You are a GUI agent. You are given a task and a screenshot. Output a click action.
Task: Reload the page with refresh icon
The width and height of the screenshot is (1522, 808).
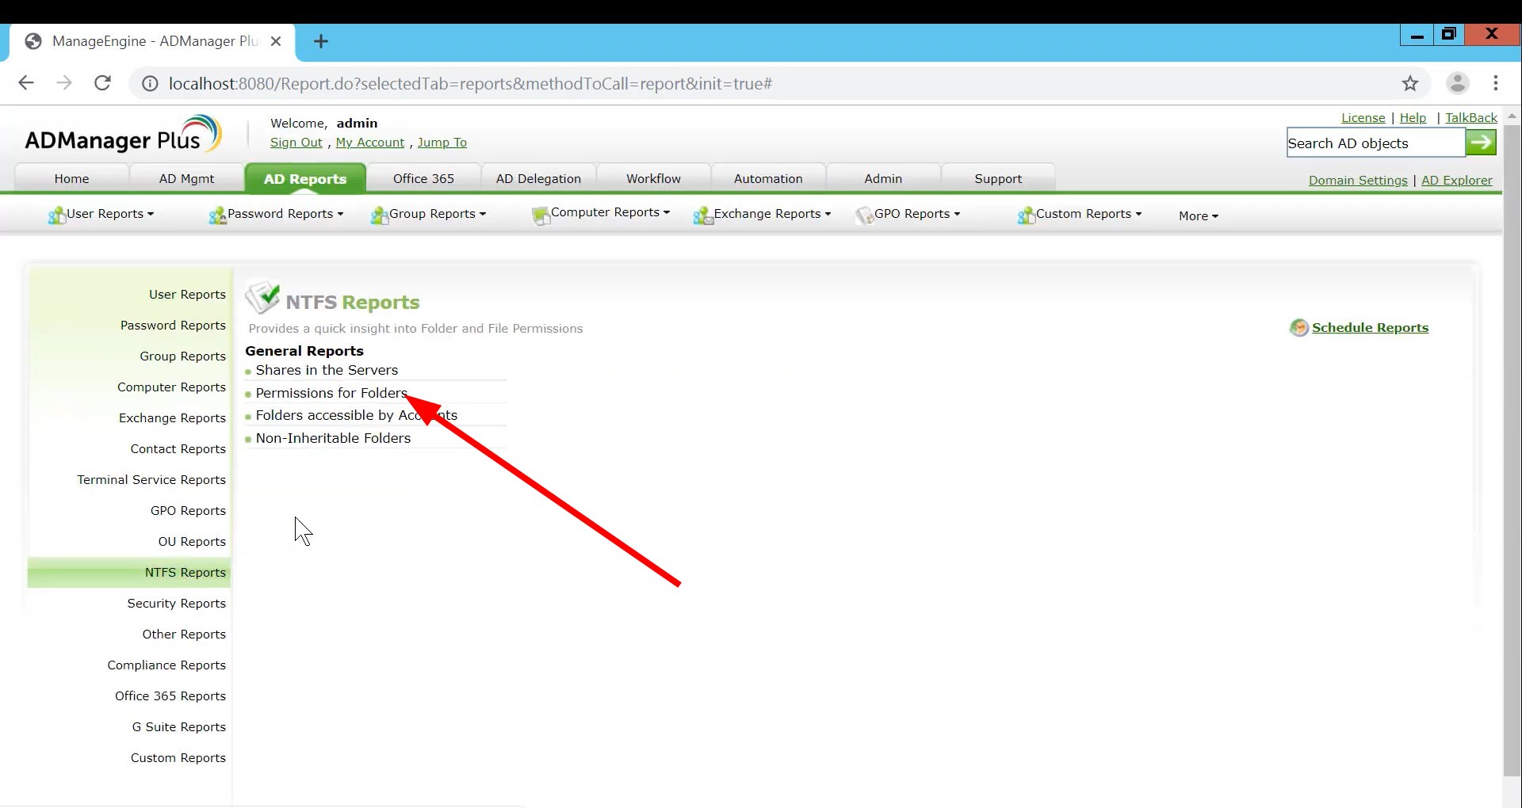tap(102, 83)
